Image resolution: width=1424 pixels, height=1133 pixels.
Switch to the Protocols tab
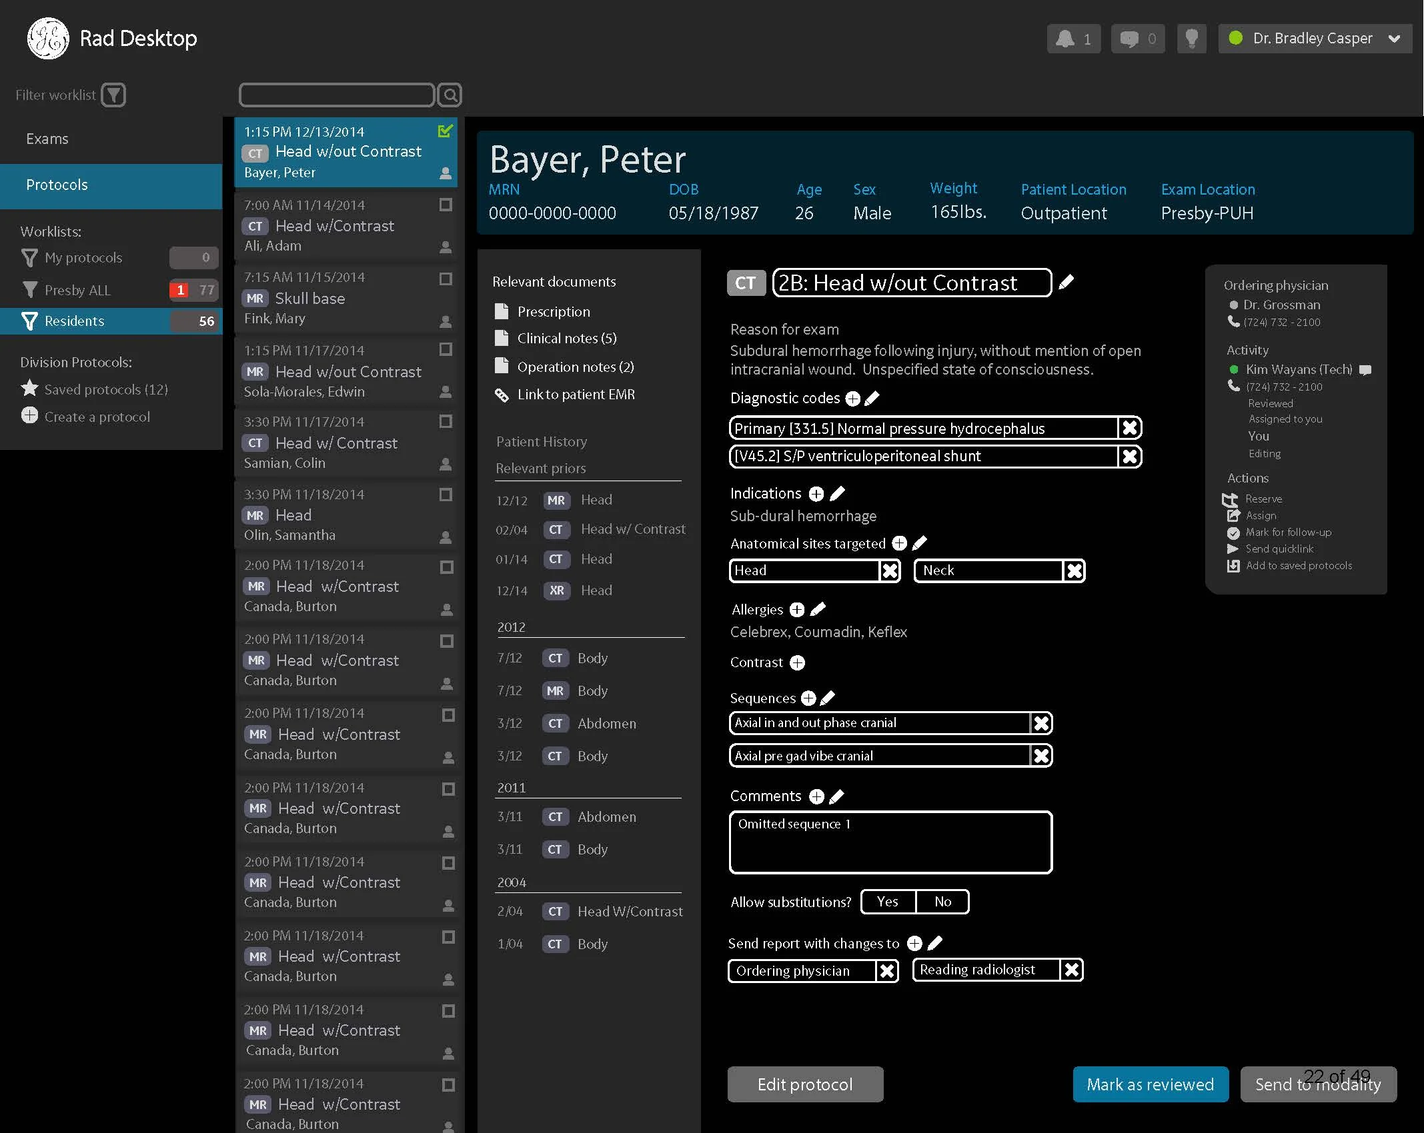111,185
